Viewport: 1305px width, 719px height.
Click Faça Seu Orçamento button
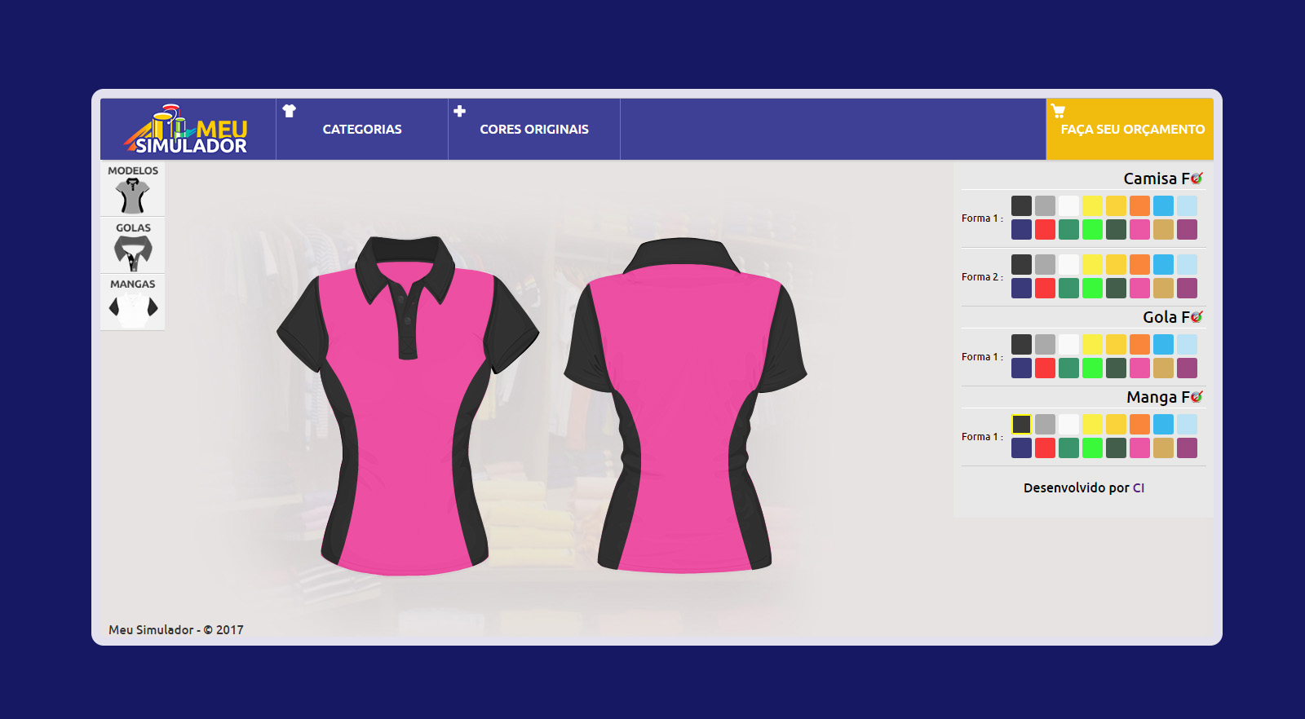pos(1130,130)
